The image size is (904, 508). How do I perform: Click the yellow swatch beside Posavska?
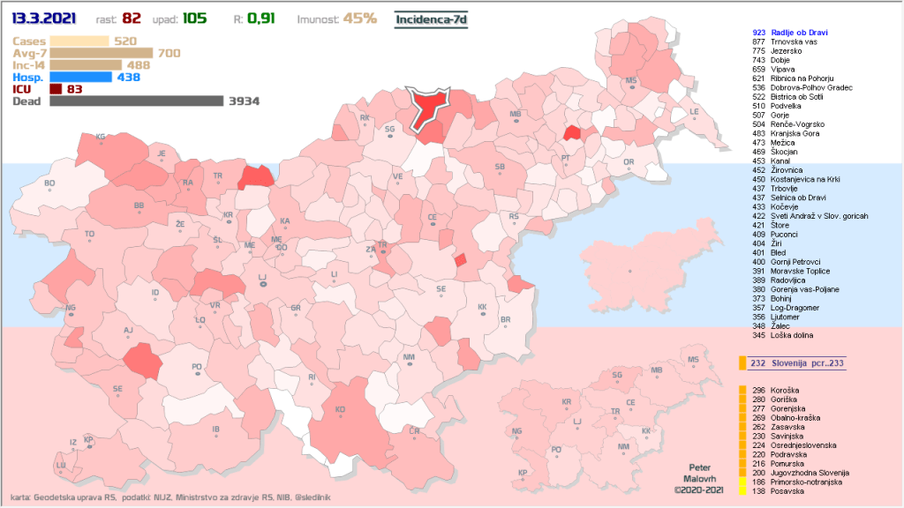742,491
